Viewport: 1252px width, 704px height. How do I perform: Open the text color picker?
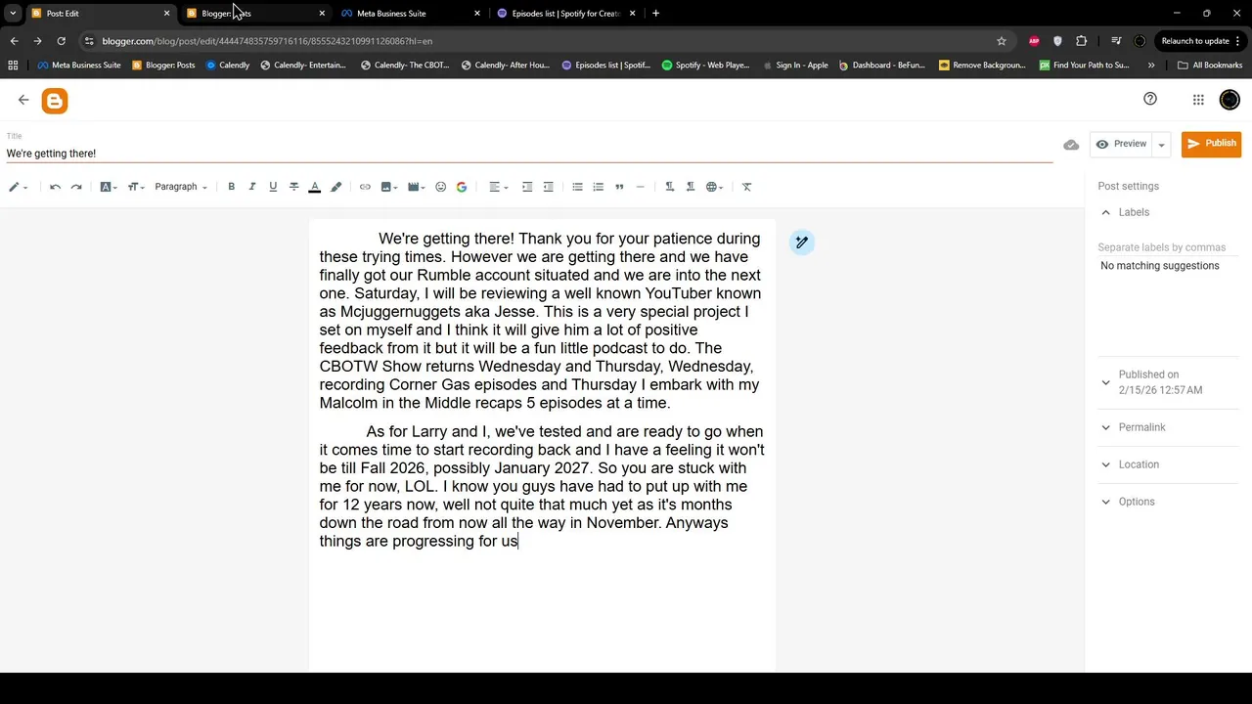coord(315,187)
